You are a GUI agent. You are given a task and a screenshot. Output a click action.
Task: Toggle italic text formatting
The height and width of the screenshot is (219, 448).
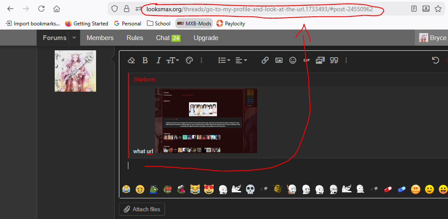click(159, 61)
